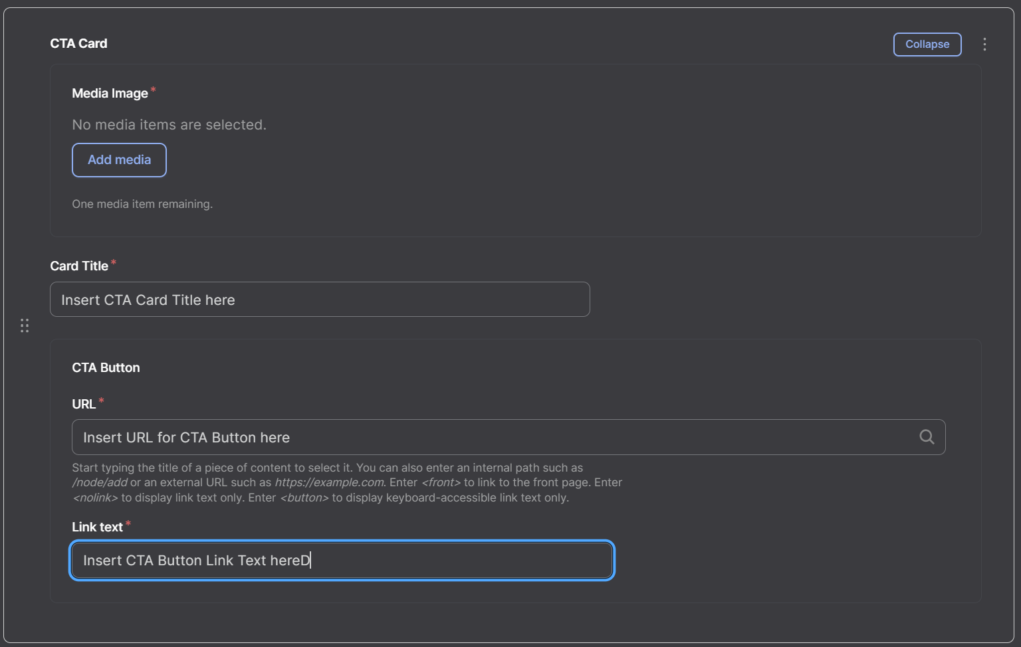
Task: Click the CTA Button group heading
Action: tap(106, 367)
